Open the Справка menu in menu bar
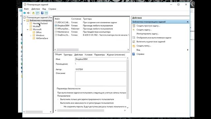The width and height of the screenshot is (211, 119). coord(52,9)
